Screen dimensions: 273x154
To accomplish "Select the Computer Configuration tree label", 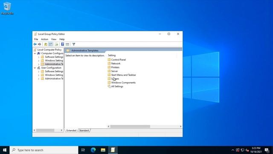I will (52, 53).
